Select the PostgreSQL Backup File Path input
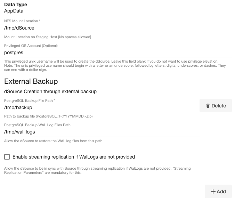This screenshot has width=235, height=202. click(102, 107)
